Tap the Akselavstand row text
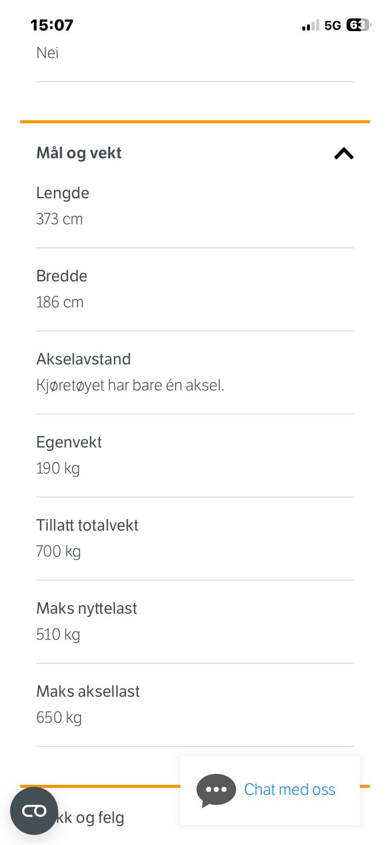The height and width of the screenshot is (845, 390). (195, 372)
